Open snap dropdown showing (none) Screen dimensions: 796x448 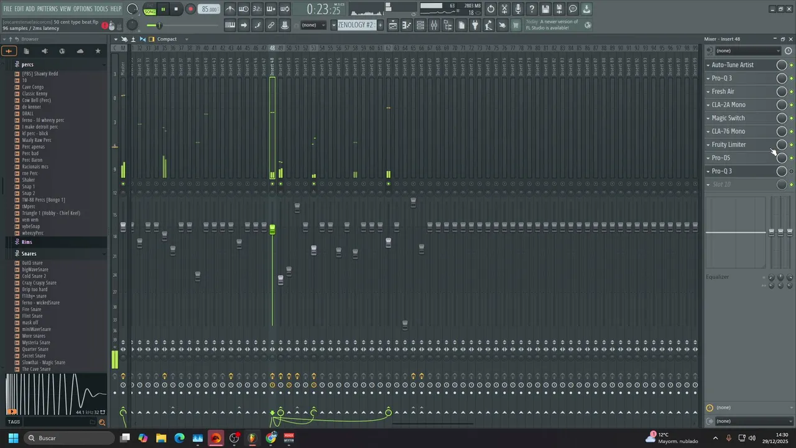tap(313, 25)
